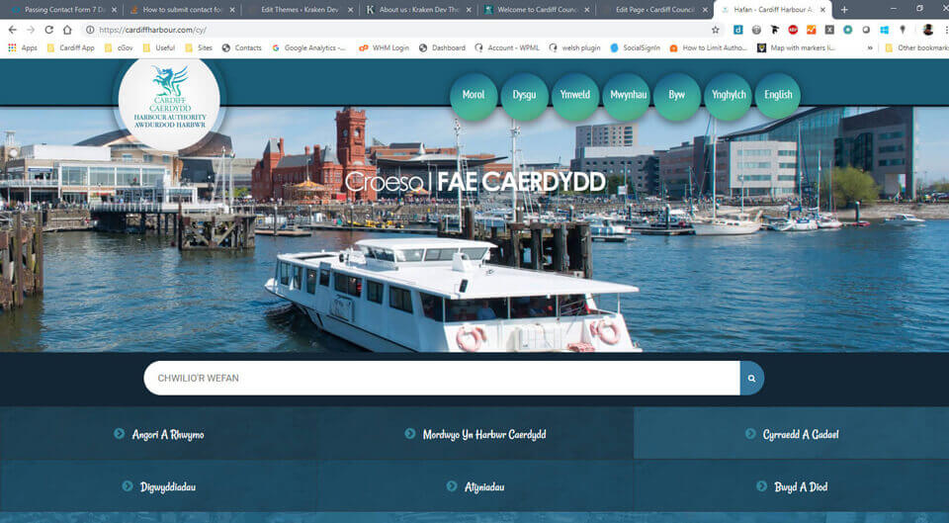Viewport: 949px width, 523px height.
Task: Click the browser back arrow
Action: [x=12, y=30]
